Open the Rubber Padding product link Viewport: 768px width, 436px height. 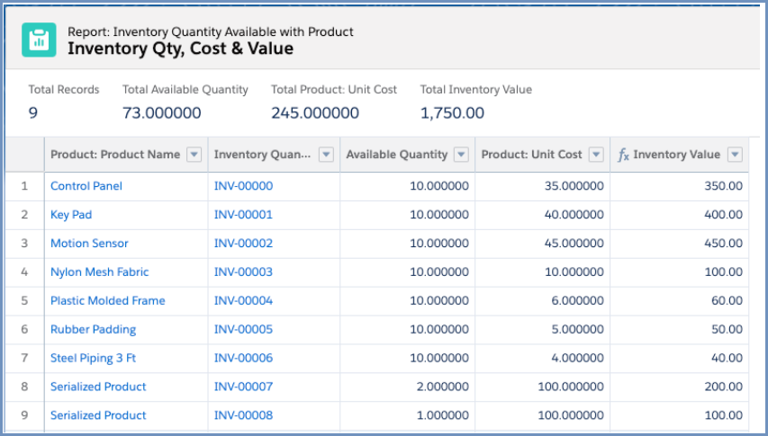click(93, 329)
